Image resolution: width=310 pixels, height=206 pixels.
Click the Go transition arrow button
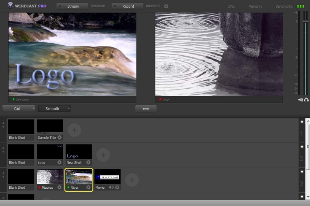coord(146,109)
